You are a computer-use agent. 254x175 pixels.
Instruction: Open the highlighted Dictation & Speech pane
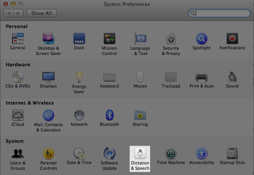(140, 159)
